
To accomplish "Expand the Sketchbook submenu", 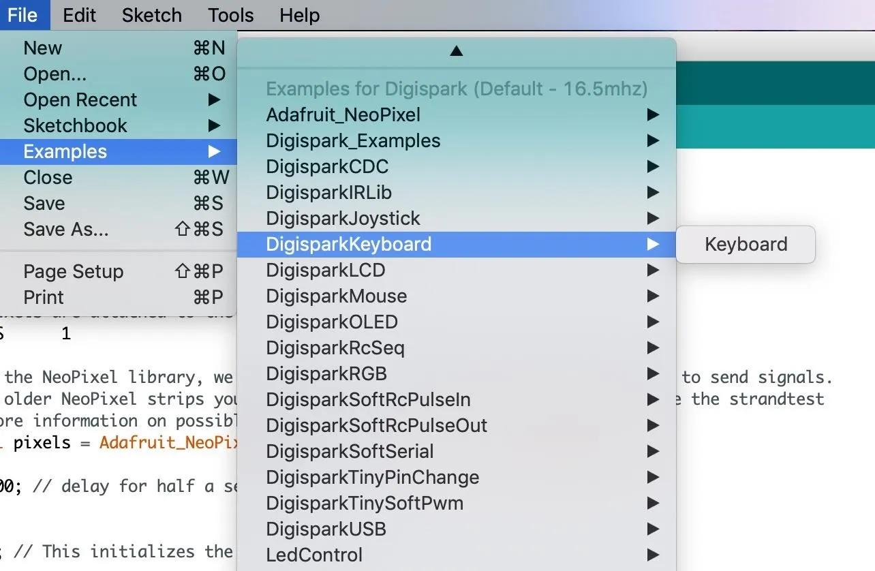I will click(x=119, y=125).
